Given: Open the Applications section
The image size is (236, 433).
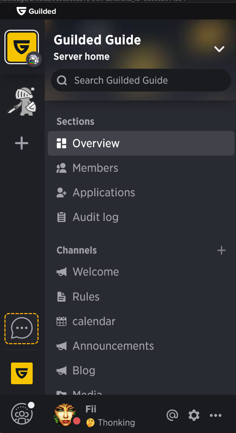Looking at the screenshot, I should (x=141, y=193).
